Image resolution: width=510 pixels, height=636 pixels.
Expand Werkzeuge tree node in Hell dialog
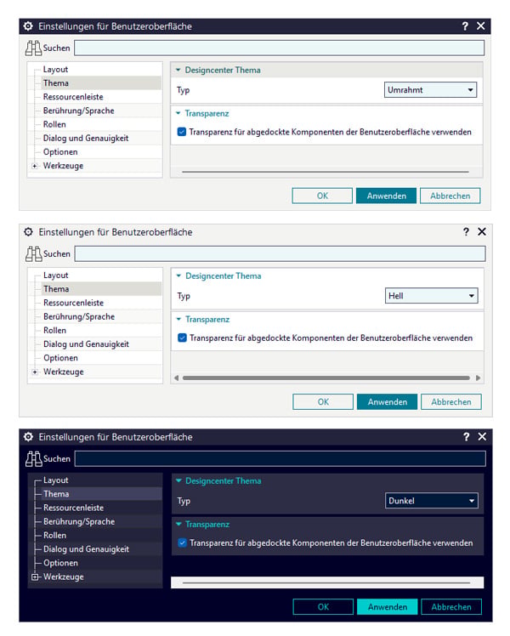35,372
